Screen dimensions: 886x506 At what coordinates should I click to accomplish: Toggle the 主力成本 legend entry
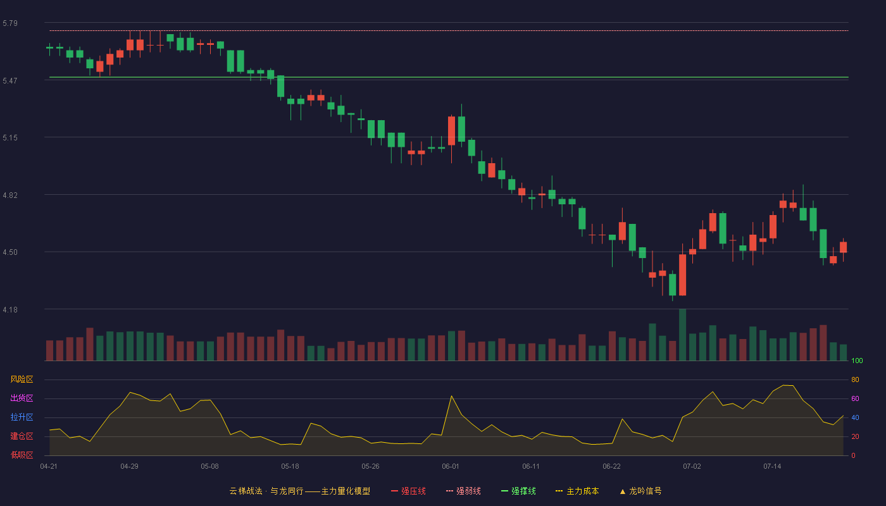pos(577,491)
